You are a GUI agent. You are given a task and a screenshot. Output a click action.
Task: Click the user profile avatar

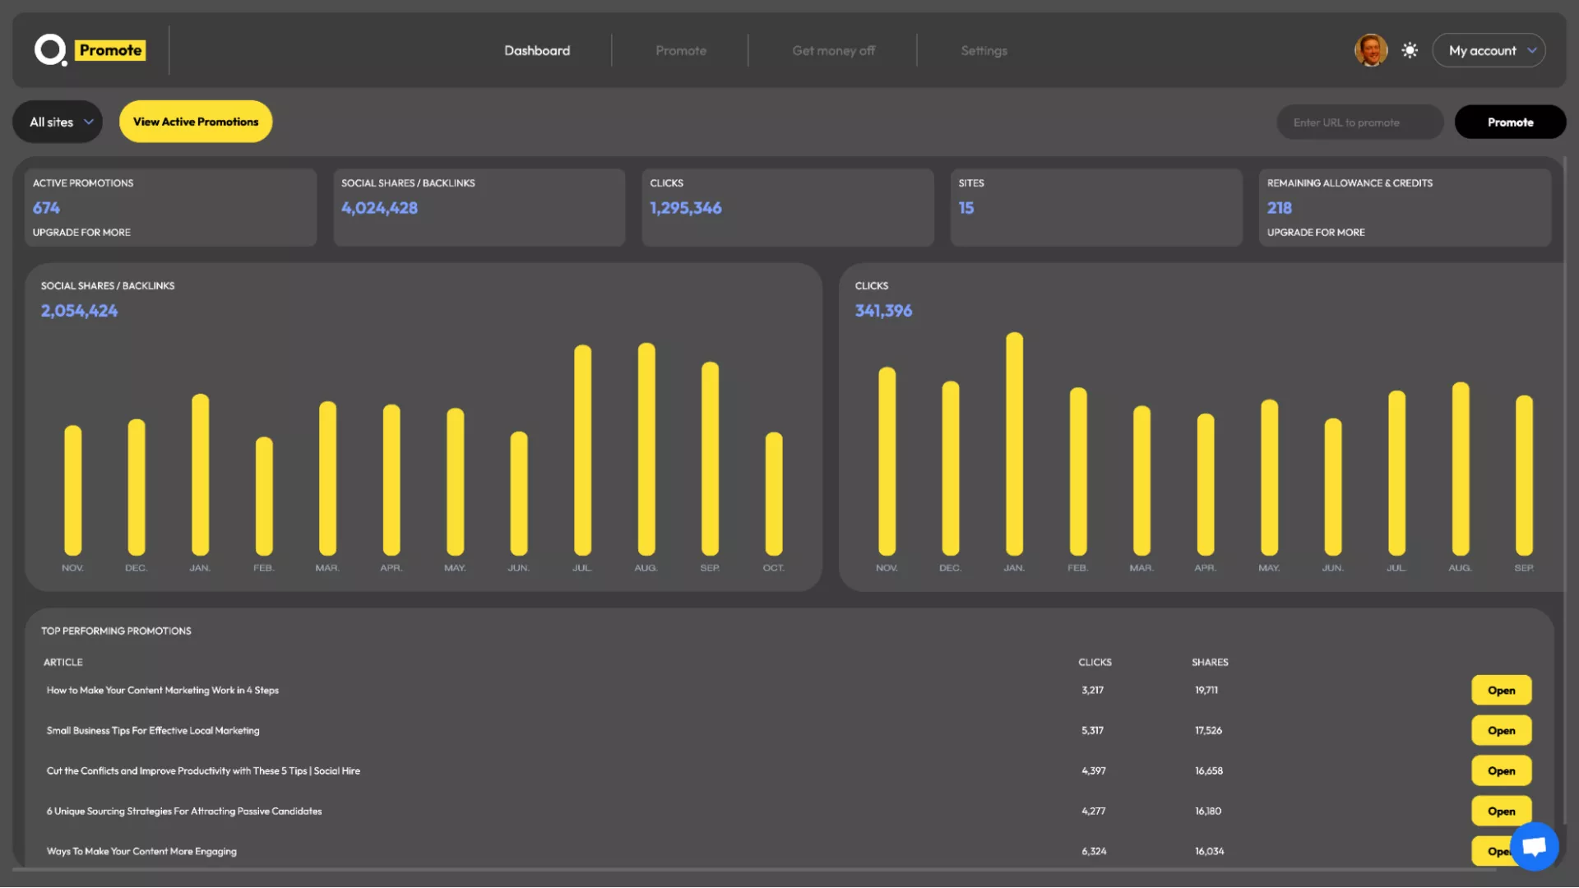click(x=1370, y=50)
